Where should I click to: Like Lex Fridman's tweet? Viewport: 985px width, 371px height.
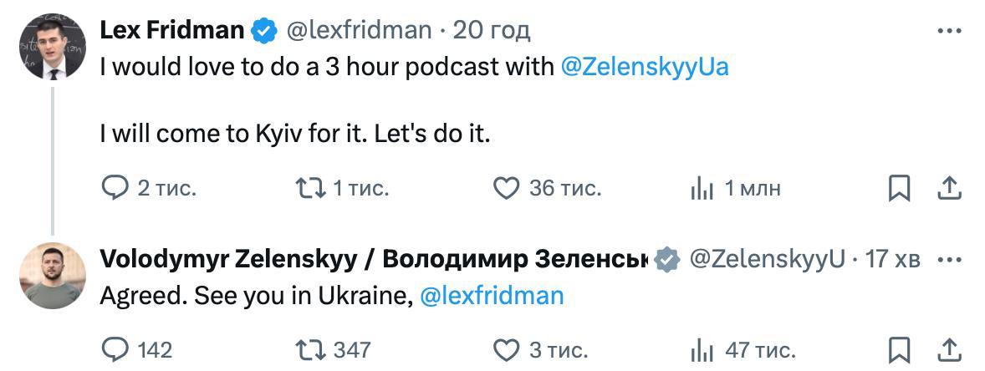[506, 189]
